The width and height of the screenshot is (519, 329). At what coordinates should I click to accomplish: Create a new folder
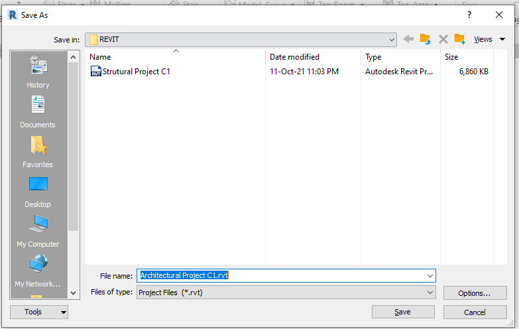(460, 39)
